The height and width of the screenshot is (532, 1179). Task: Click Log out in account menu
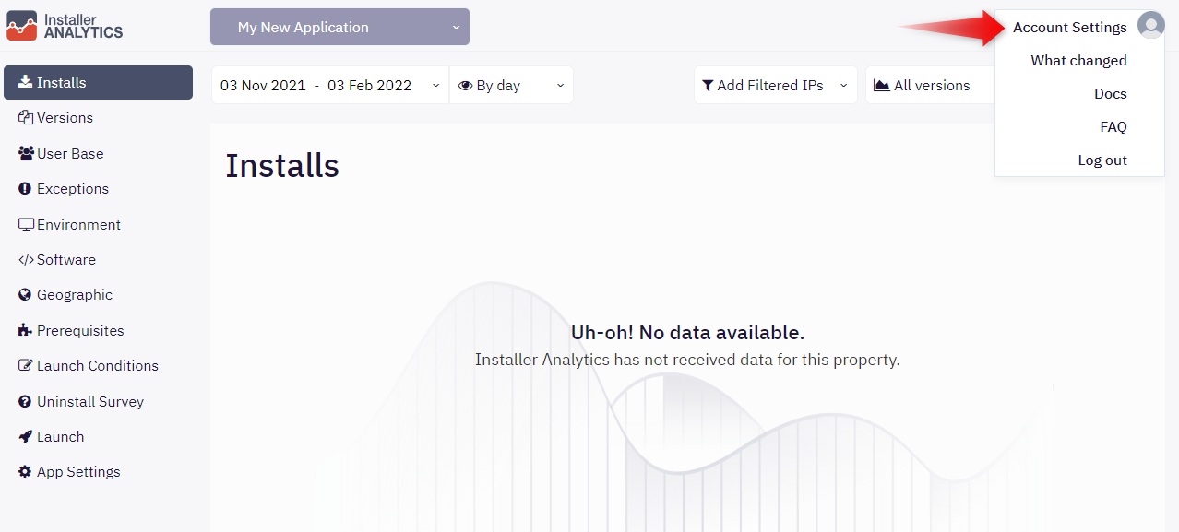coord(1102,160)
